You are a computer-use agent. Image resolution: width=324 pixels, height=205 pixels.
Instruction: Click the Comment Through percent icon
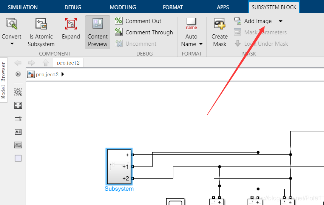[x=119, y=32]
